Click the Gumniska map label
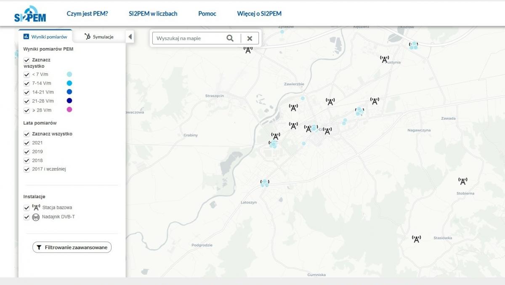The height and width of the screenshot is (285, 505). (x=316, y=275)
